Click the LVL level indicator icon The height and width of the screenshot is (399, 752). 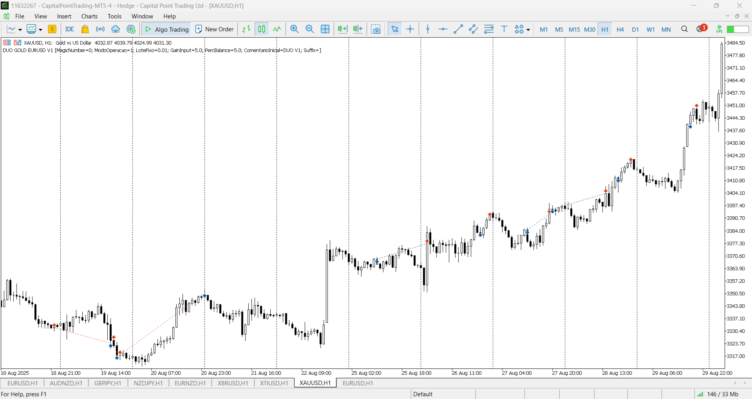(x=719, y=29)
